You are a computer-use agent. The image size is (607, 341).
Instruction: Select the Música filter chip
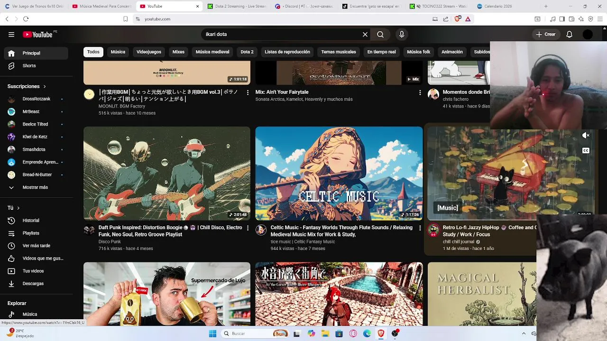coord(118,52)
